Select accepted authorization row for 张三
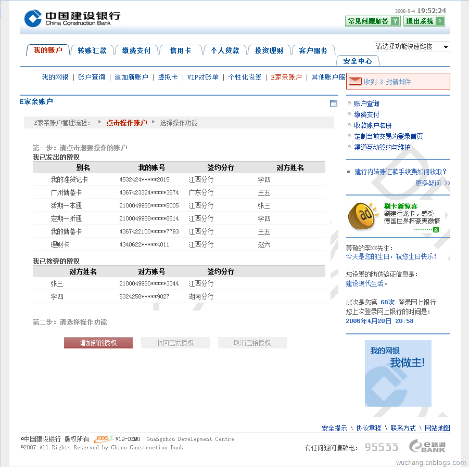The width and height of the screenshot is (469, 467). tap(179, 283)
